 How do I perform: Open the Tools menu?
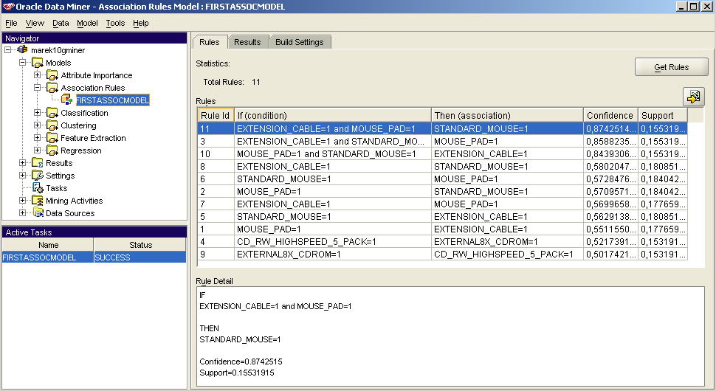tap(115, 23)
